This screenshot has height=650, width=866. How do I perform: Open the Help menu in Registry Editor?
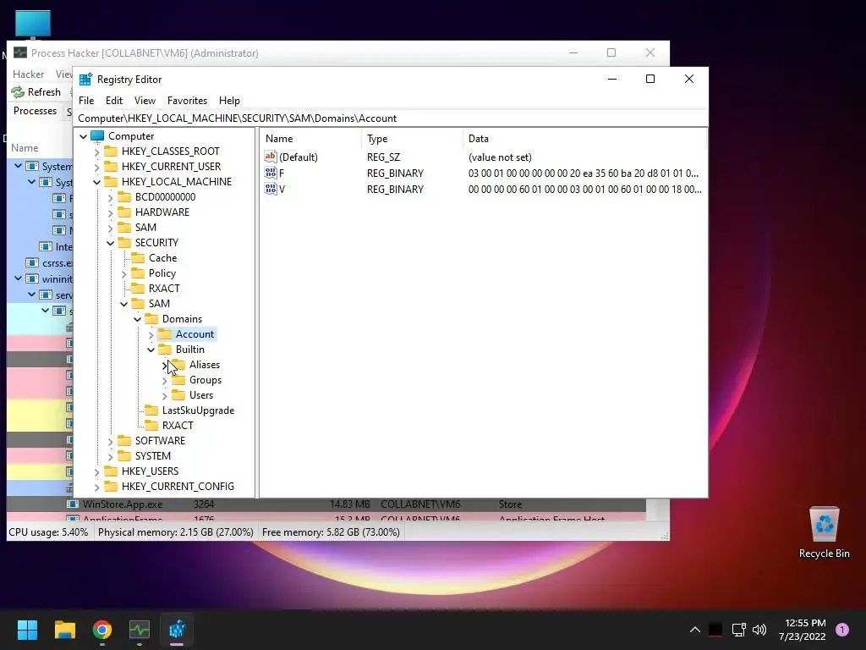click(x=229, y=101)
